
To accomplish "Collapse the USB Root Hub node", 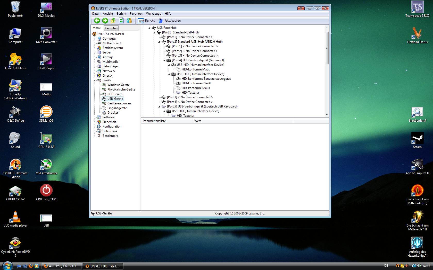I will pyautogui.click(x=149, y=28).
